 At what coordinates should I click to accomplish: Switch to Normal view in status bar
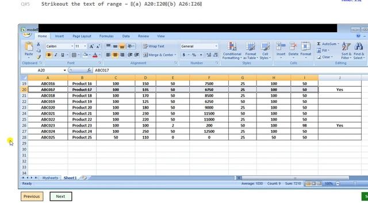coord(308,183)
